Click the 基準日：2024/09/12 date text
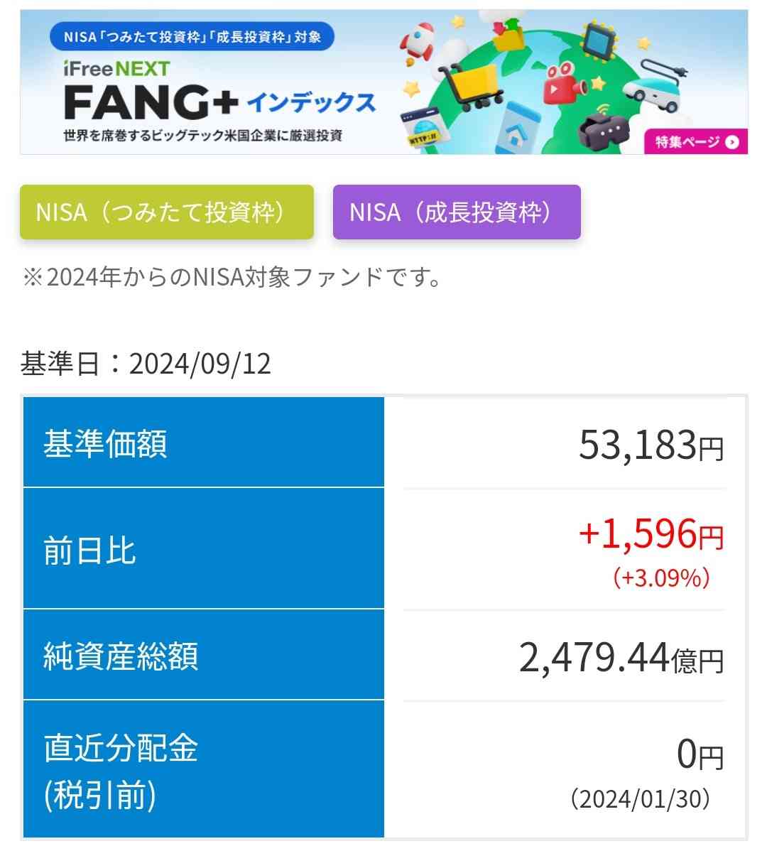Screen dimensions: 767x851 [x=146, y=363]
